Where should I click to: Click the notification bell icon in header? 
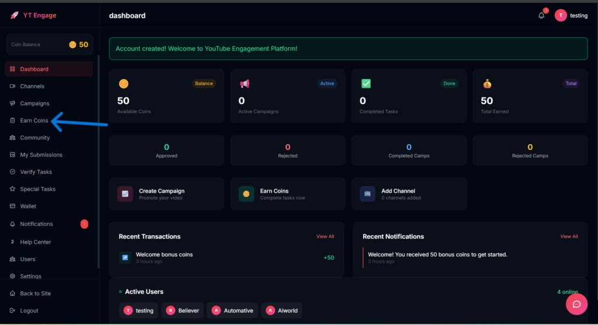click(541, 16)
